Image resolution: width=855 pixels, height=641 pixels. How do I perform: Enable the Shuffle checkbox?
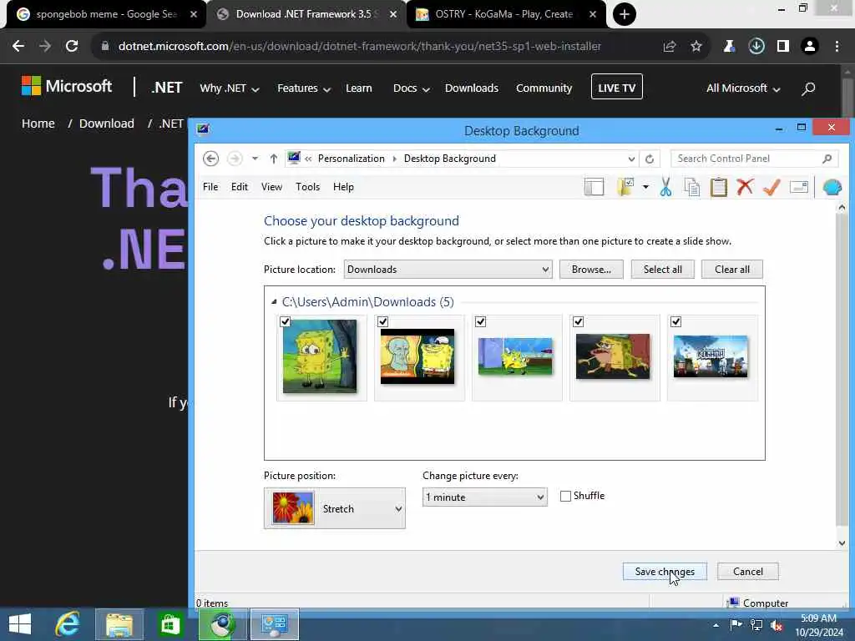click(565, 496)
